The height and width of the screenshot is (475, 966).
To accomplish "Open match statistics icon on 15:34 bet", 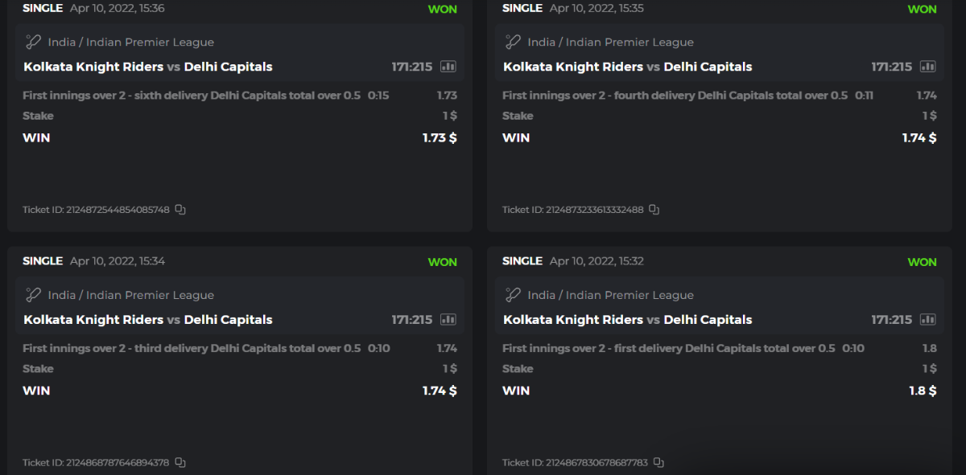I will [x=448, y=320].
